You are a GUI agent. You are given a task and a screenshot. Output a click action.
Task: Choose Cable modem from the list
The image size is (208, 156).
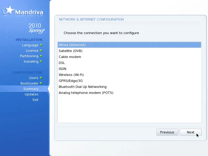click(x=129, y=57)
